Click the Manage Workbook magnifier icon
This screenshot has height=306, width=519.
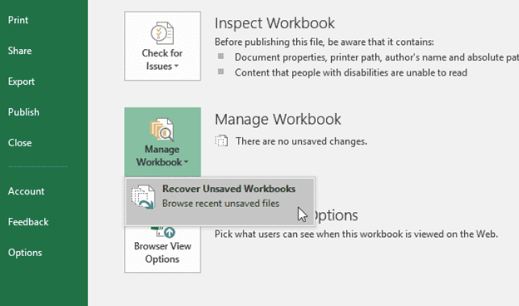(162, 130)
